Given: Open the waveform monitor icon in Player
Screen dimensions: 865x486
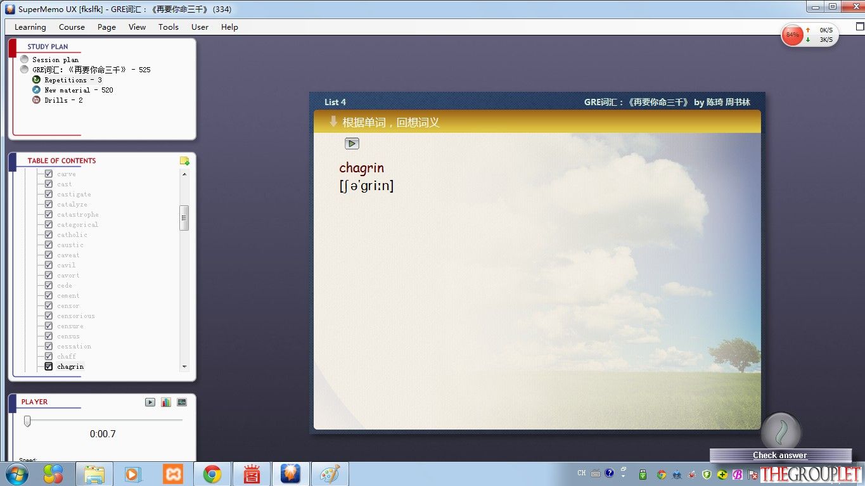Looking at the screenshot, I should pos(182,402).
